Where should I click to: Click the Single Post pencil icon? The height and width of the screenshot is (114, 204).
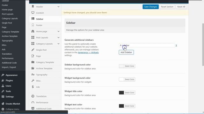click(x=33, y=50)
